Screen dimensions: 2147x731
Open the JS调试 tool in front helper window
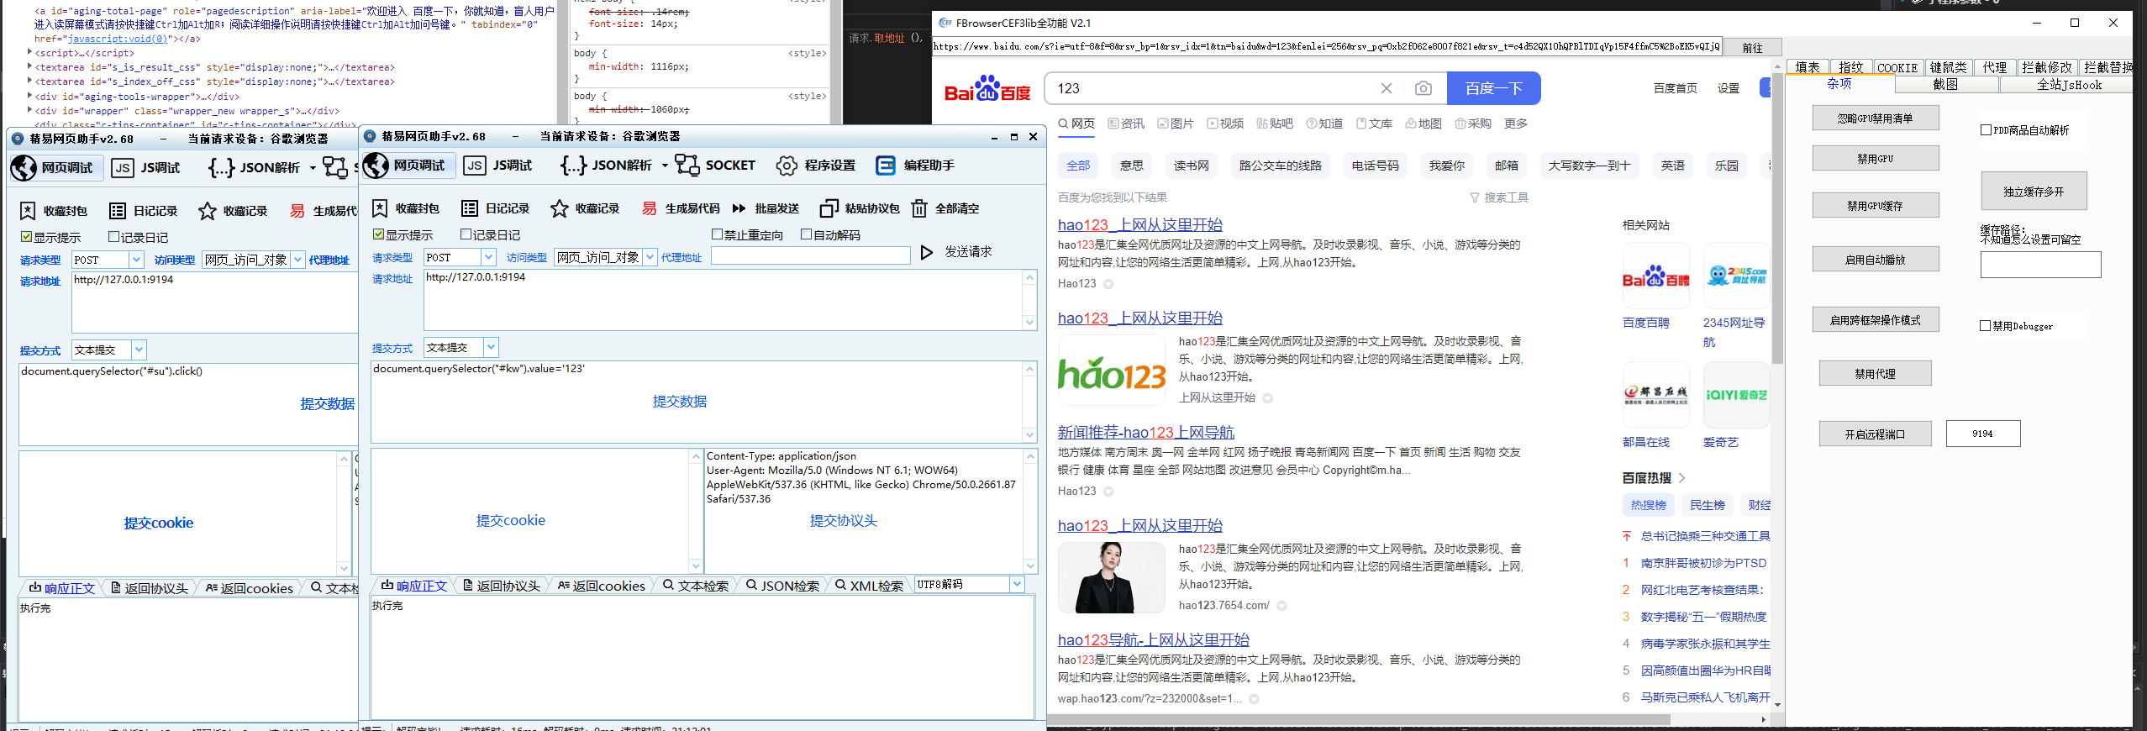click(475, 166)
